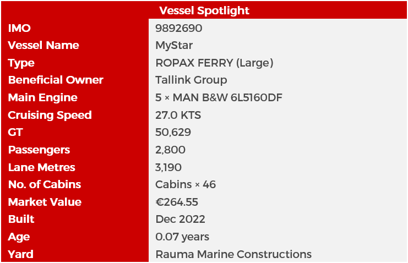This screenshot has height=263, width=408.
Task: Click the Cabins × 46 value
Action: point(186,184)
